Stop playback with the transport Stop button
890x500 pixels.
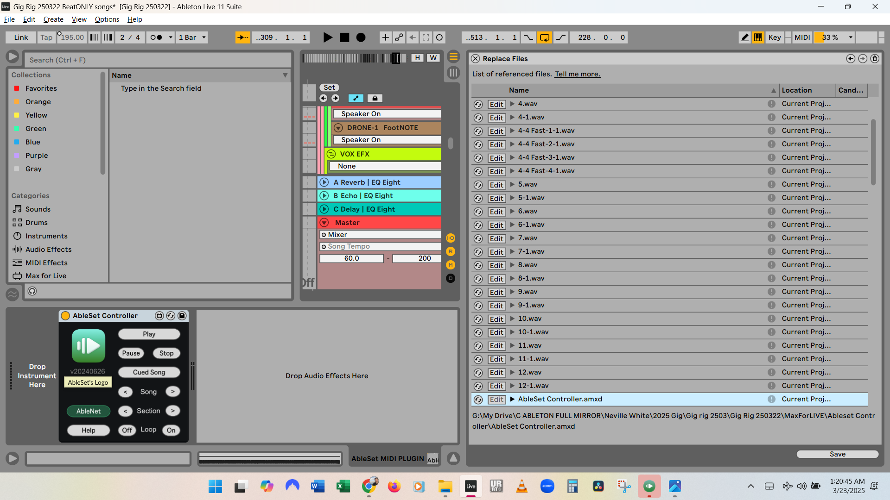[344, 37]
